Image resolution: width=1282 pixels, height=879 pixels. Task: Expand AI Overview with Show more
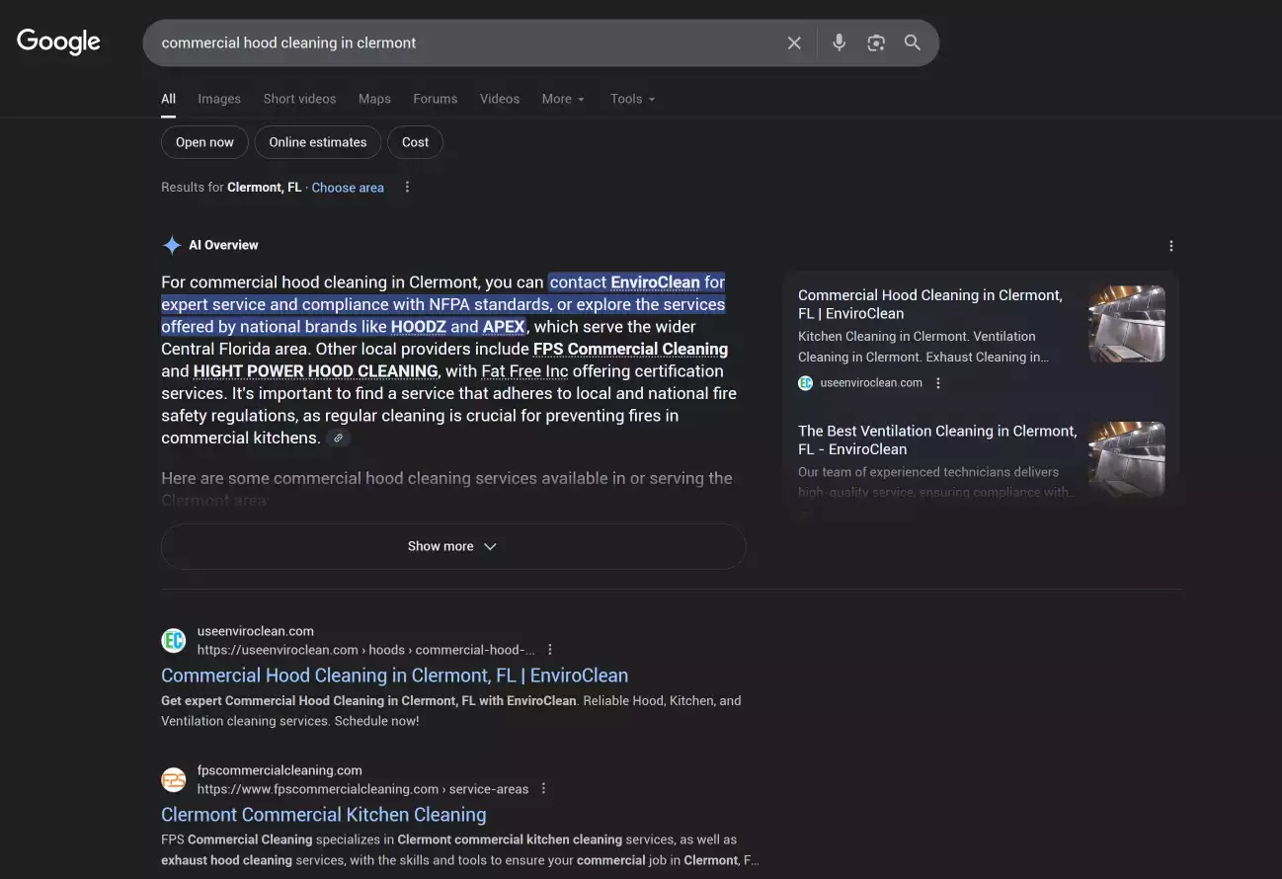(x=453, y=546)
